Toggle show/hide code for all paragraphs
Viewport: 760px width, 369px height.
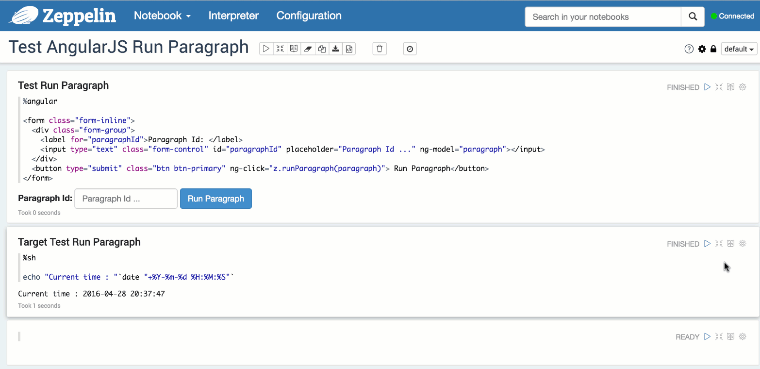pyautogui.click(x=280, y=49)
